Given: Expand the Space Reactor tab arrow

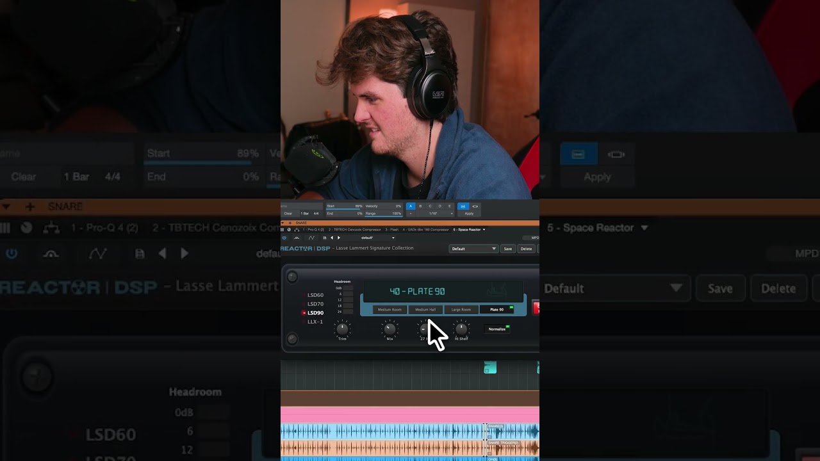Looking at the screenshot, I should pyautogui.click(x=484, y=229).
